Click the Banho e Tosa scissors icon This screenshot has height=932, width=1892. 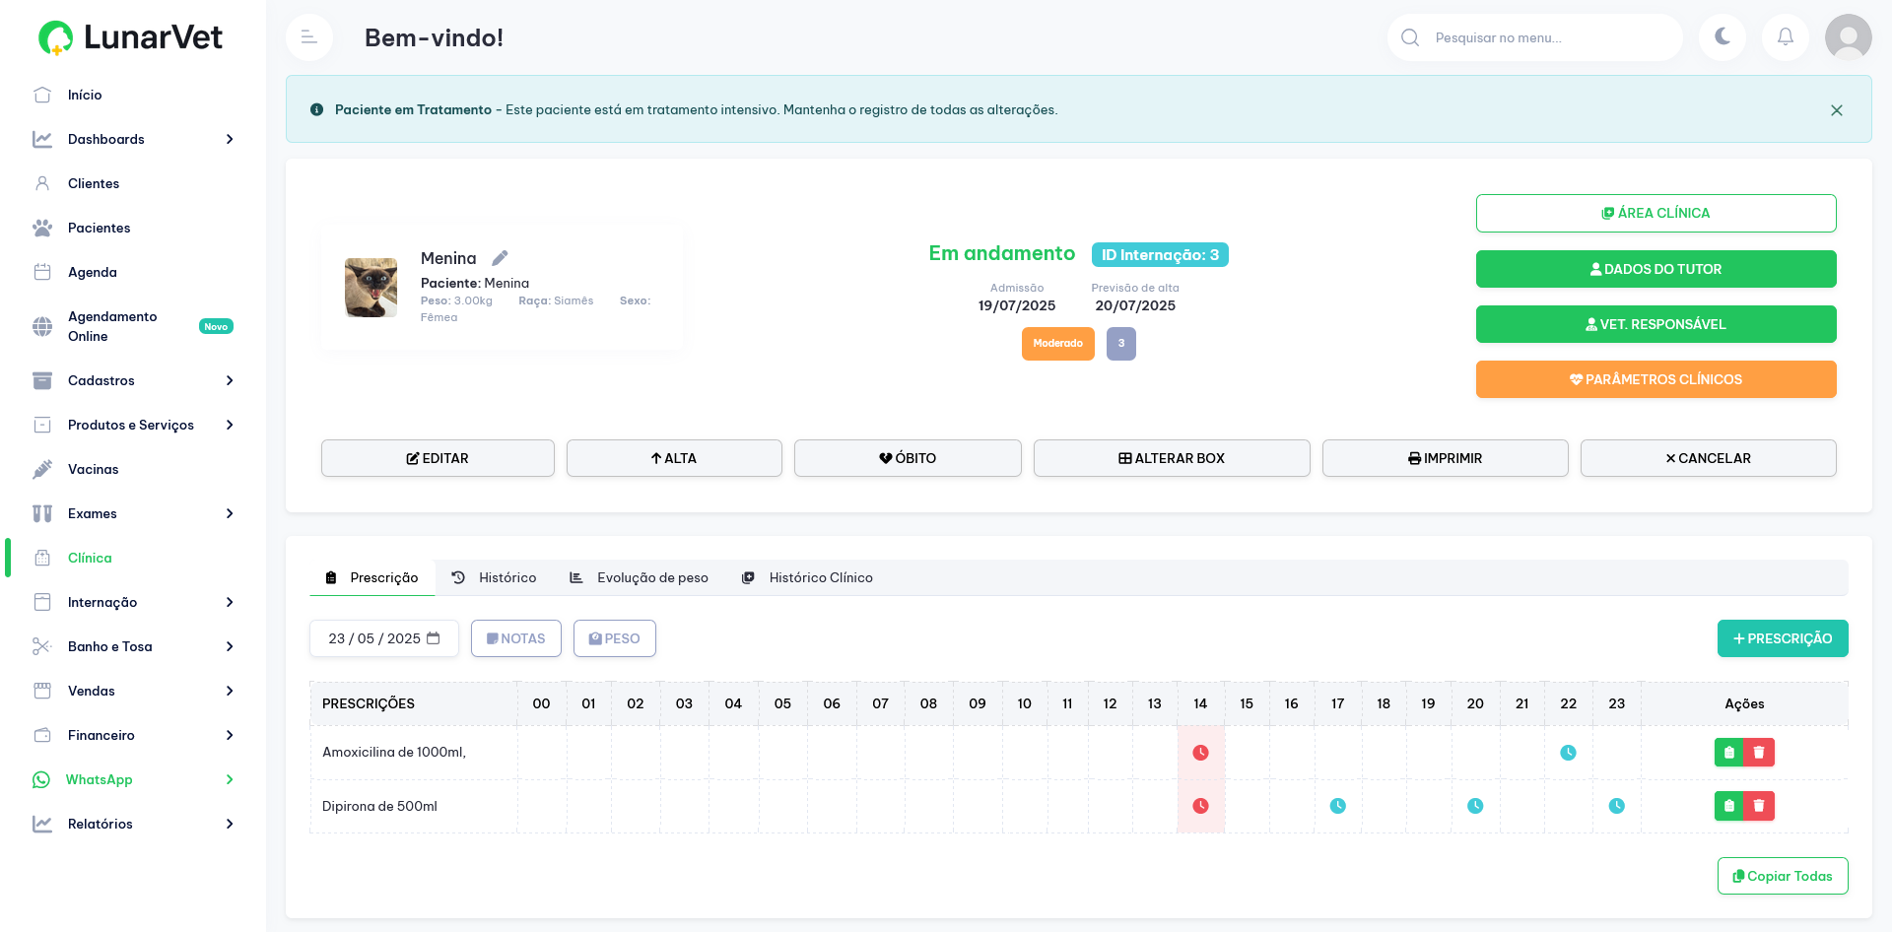(42, 646)
